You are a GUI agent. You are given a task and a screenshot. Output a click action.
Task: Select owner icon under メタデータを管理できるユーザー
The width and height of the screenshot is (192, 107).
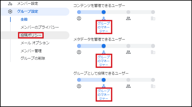[x=79, y=52]
